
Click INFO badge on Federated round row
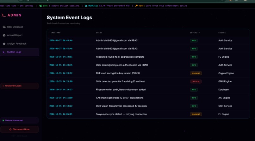[x=194, y=57]
